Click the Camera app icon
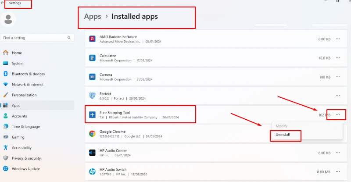The width and height of the screenshot is (351, 182). [x=92, y=77]
